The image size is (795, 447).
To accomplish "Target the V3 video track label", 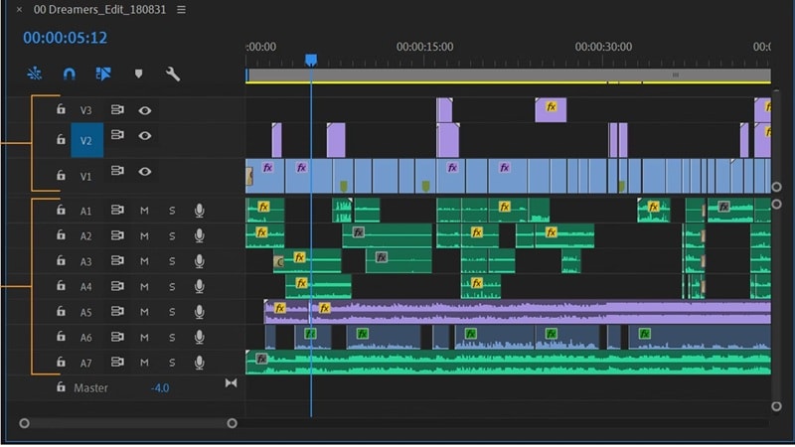I will 85,110.
